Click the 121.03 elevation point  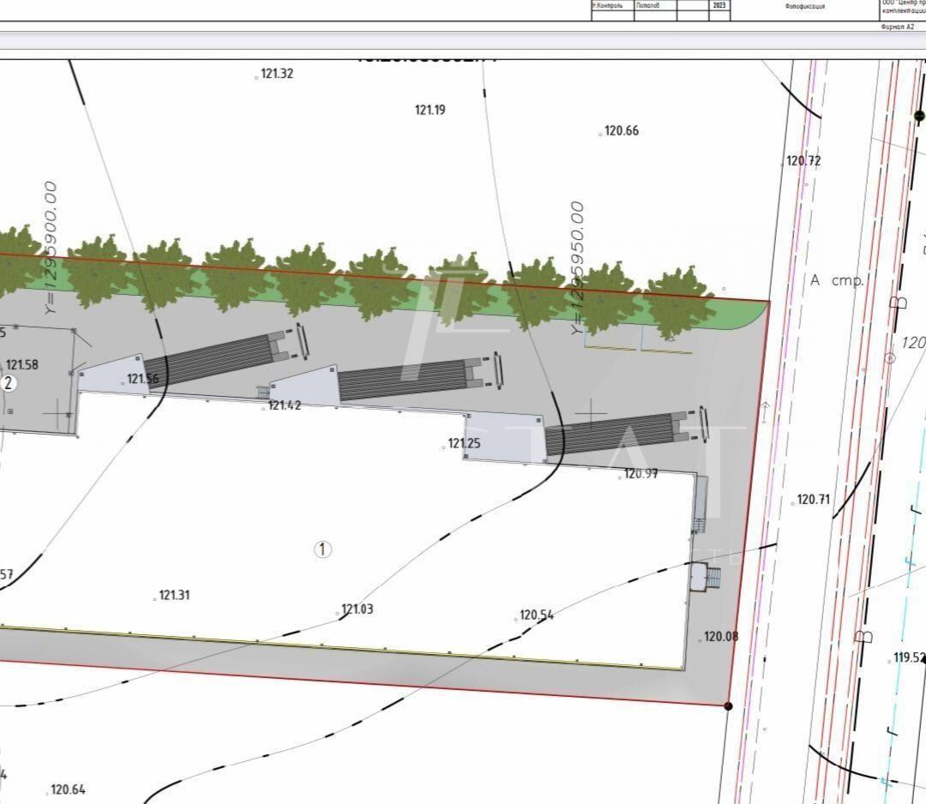click(x=357, y=609)
